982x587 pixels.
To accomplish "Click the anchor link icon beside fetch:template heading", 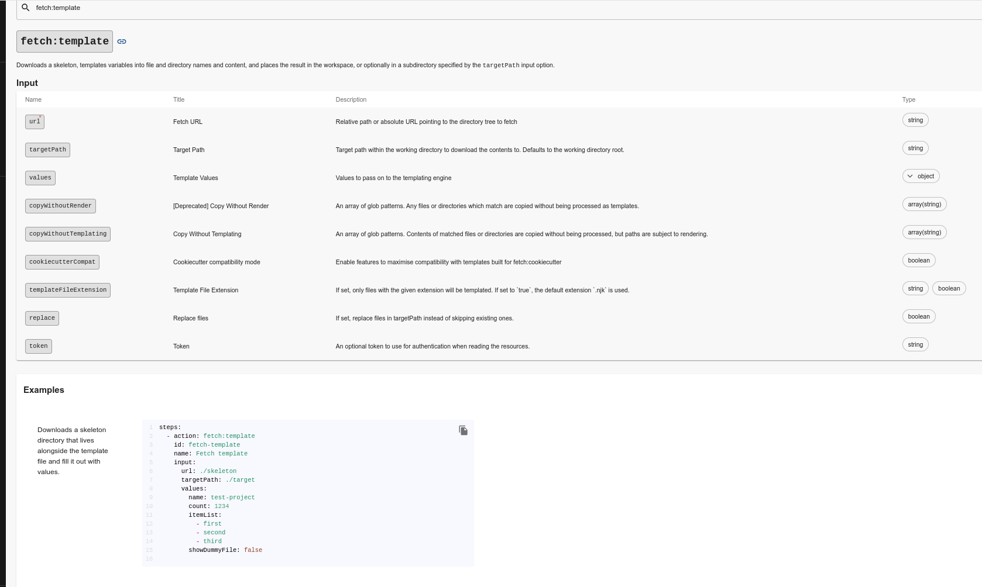I will [x=122, y=42].
